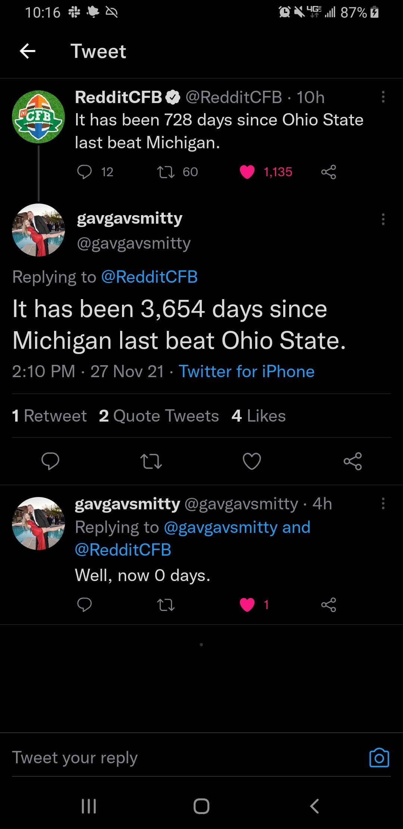
Task: Like the 3,654 days tweet via heart icon
Action: pyautogui.click(x=252, y=462)
